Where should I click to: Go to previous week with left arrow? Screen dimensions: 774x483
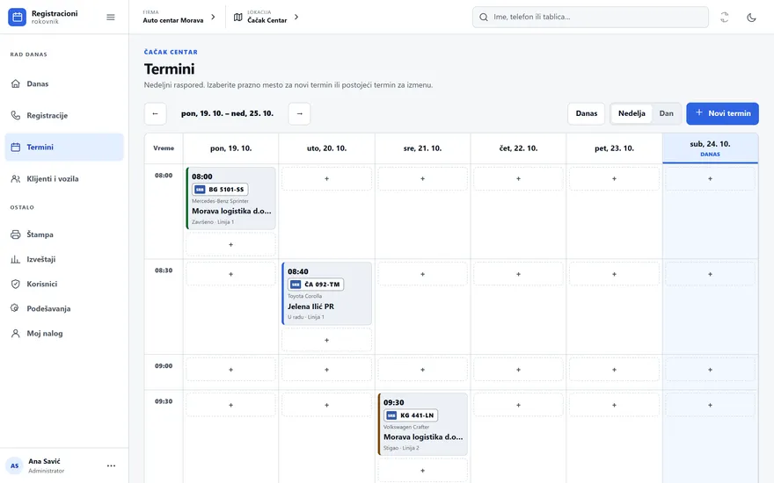click(x=155, y=114)
